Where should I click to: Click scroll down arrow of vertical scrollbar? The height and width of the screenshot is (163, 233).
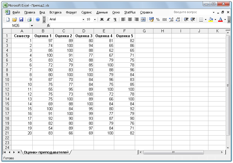pos(228,148)
